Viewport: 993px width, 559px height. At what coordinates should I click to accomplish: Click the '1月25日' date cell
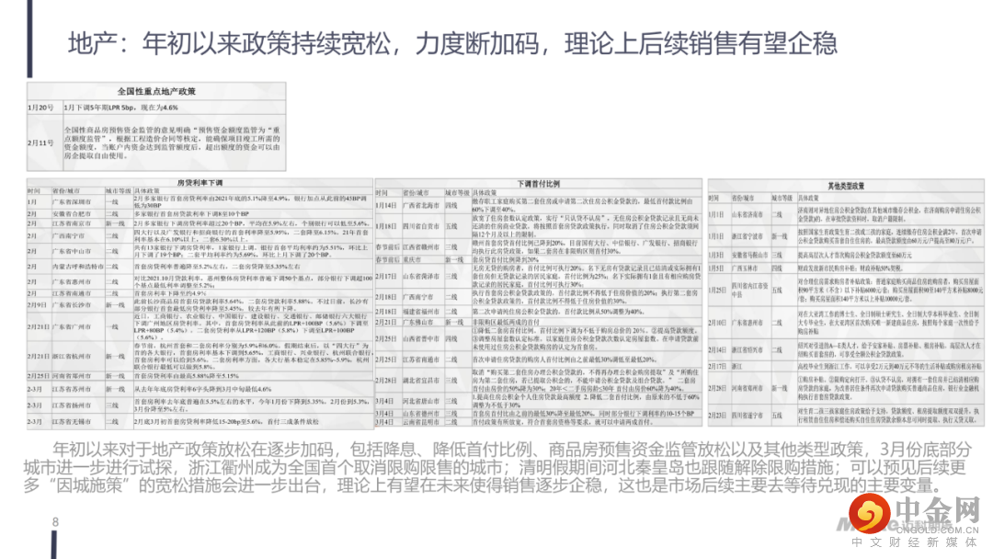pyautogui.click(x=717, y=290)
